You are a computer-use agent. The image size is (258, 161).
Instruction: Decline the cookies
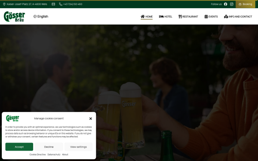tap(49, 147)
